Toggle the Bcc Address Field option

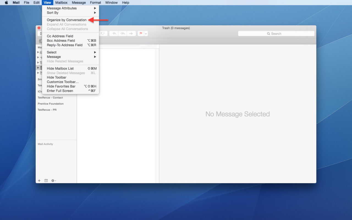point(70,40)
